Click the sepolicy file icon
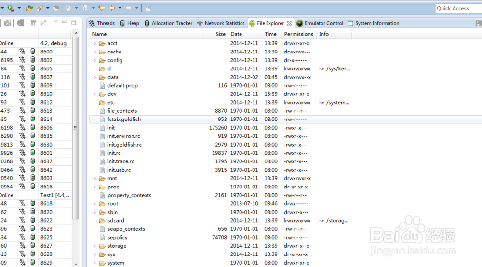Viewport: 482px width, 267px height. click(x=102, y=238)
